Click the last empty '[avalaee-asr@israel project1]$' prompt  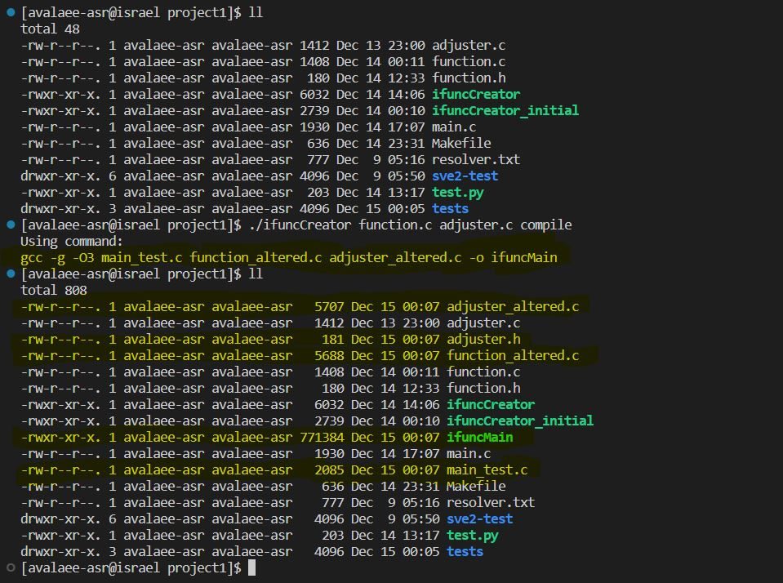coord(131,568)
